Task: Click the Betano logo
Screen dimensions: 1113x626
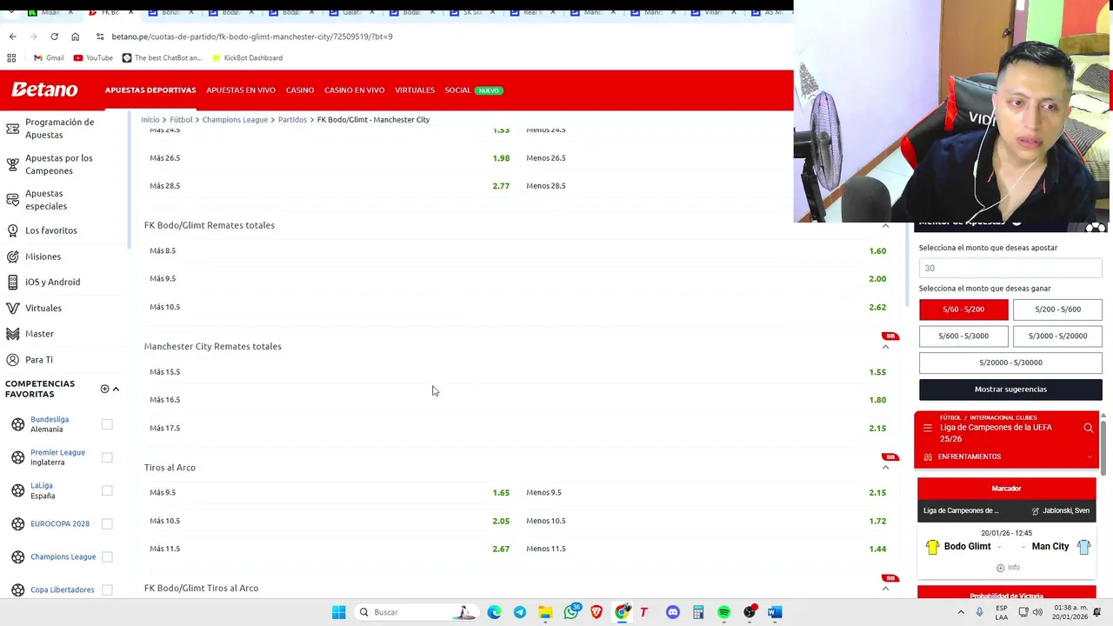Action: [x=44, y=90]
